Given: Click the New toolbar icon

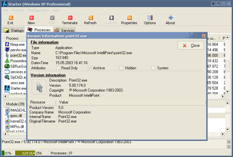Looking at the screenshot, I should (x=31, y=18).
